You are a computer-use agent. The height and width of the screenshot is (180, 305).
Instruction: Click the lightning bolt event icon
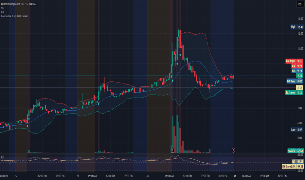coord(233,150)
